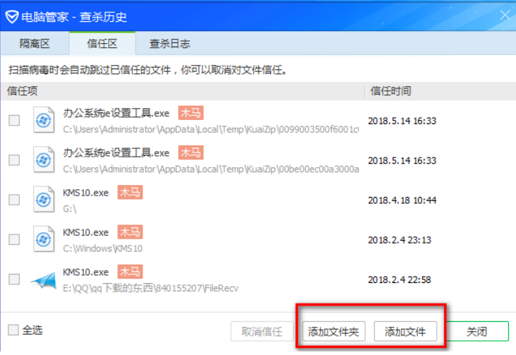The image size is (516, 355).
Task: Click the KMS10.exe icon in C:\Windows\KMS10 row
Action: pyautogui.click(x=44, y=239)
